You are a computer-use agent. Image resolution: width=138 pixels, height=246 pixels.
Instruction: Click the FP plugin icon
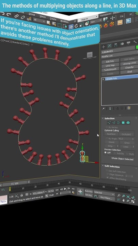[x=120, y=23]
